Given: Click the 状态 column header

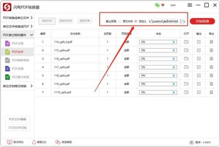Looking at the screenshot, I should [x=158, y=34].
